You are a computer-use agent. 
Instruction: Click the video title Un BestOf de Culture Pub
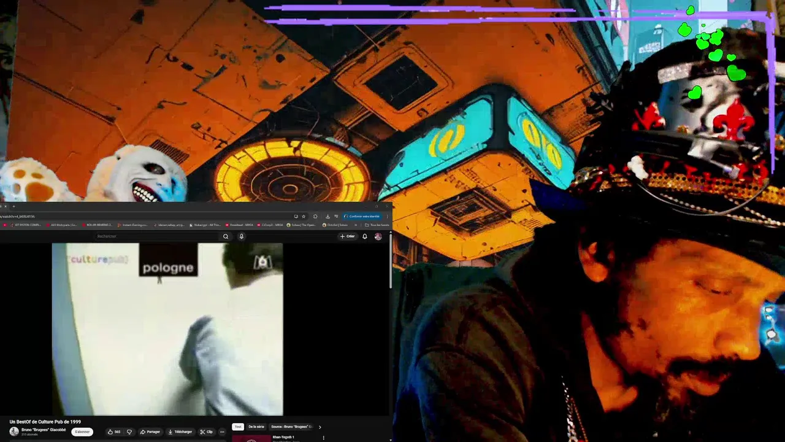pos(45,422)
